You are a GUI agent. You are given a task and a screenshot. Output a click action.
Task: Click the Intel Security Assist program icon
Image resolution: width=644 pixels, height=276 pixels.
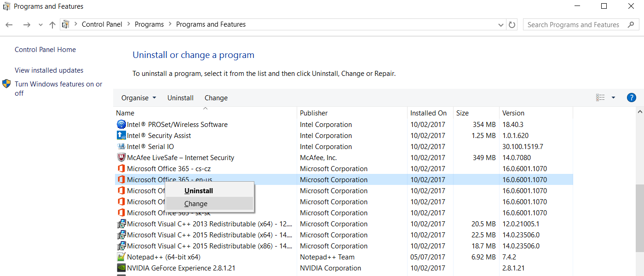tap(121, 136)
